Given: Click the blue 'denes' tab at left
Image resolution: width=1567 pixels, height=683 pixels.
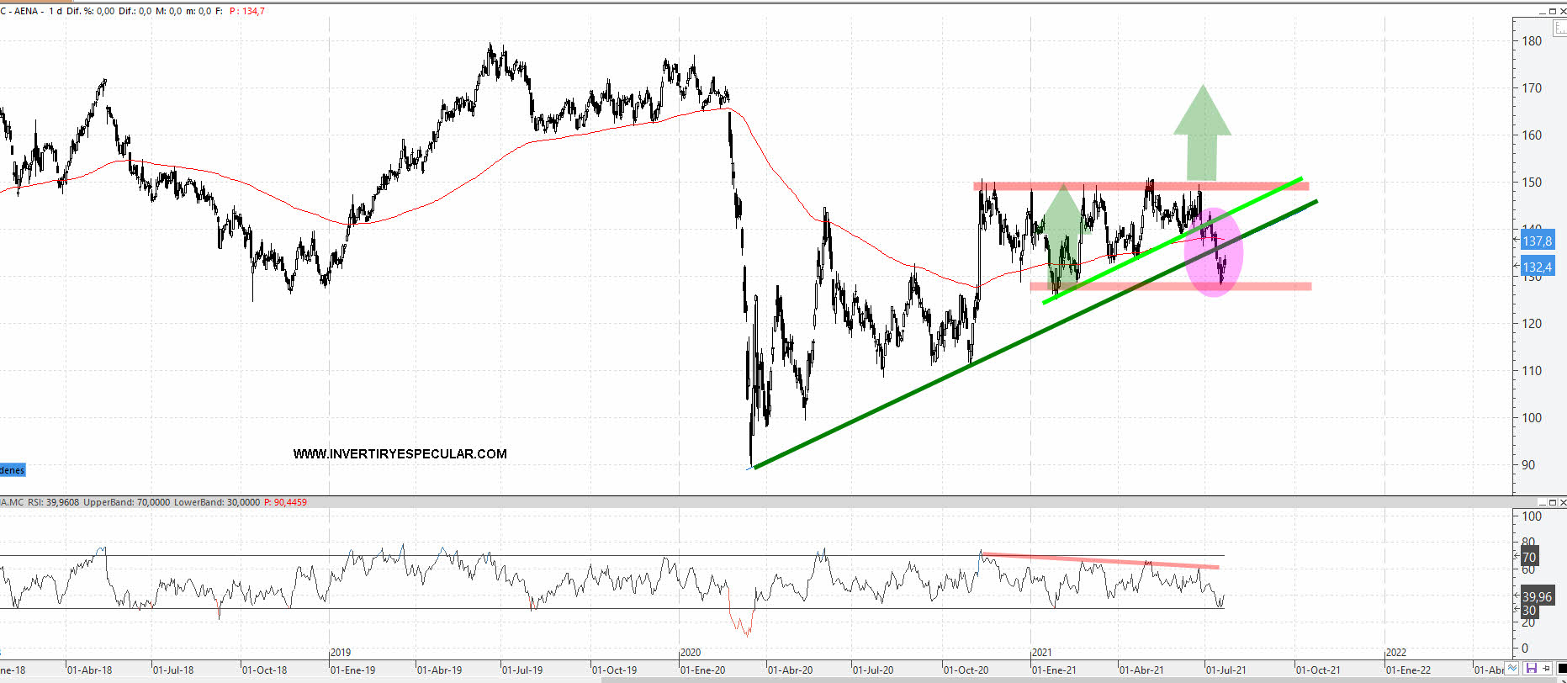Looking at the screenshot, I should 13,470.
